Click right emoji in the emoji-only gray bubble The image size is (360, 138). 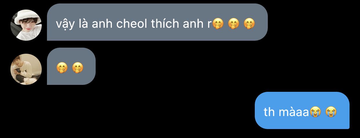point(78,68)
